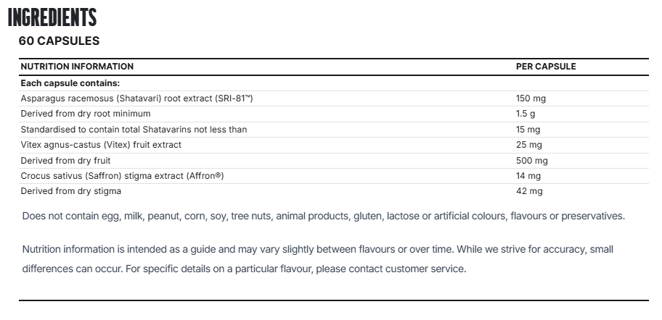
Task: Click the 15 mg value
Action: pos(528,130)
